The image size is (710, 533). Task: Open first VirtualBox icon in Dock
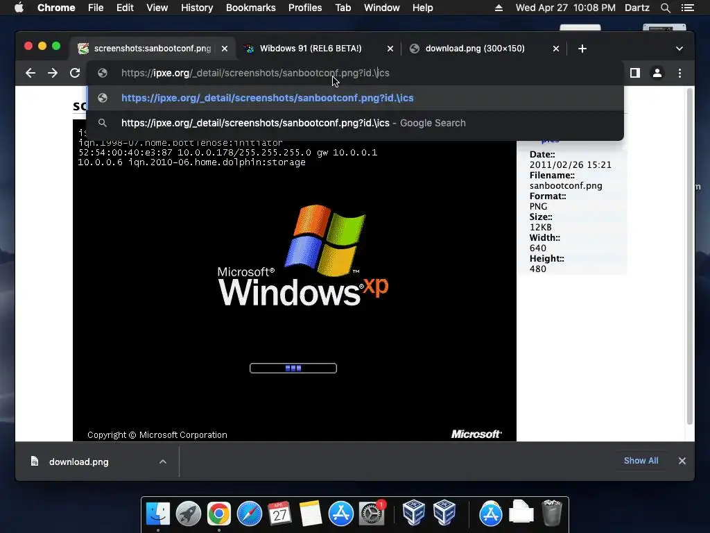click(413, 512)
